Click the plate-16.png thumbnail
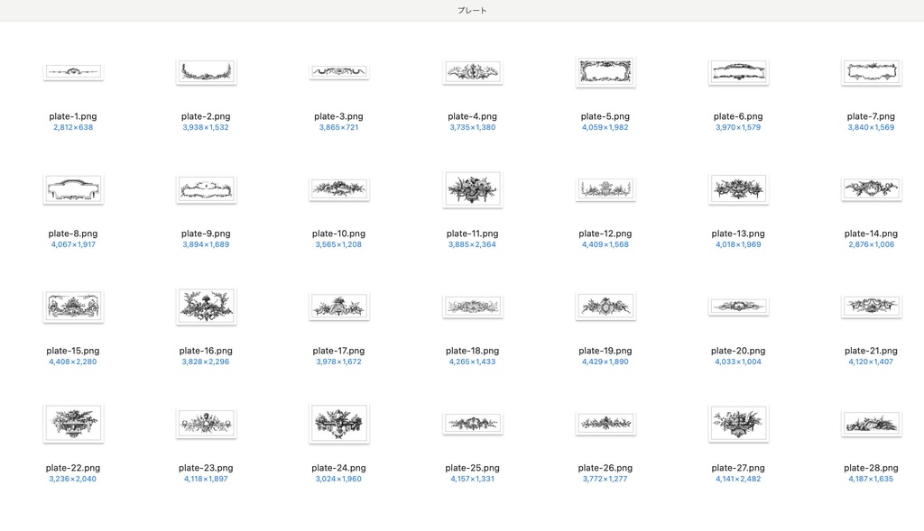Screen dimensions: 924x531 point(206,307)
